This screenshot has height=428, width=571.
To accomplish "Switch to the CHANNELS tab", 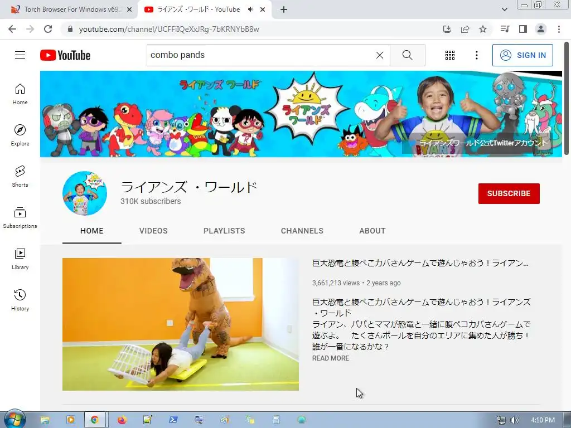I will pyautogui.click(x=302, y=231).
